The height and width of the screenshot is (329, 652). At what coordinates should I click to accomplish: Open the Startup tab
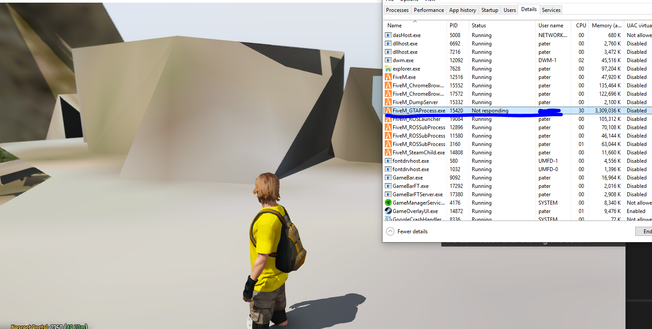[x=489, y=10]
